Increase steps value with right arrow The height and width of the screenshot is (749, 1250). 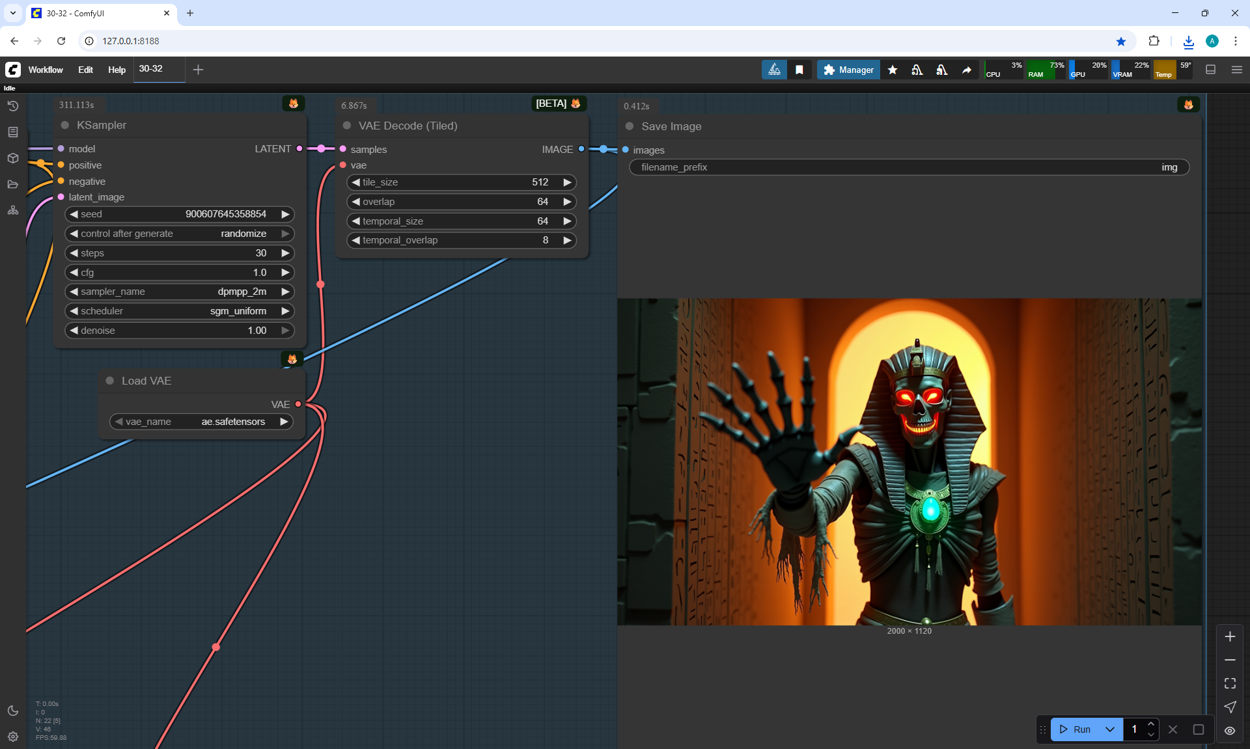tap(285, 253)
